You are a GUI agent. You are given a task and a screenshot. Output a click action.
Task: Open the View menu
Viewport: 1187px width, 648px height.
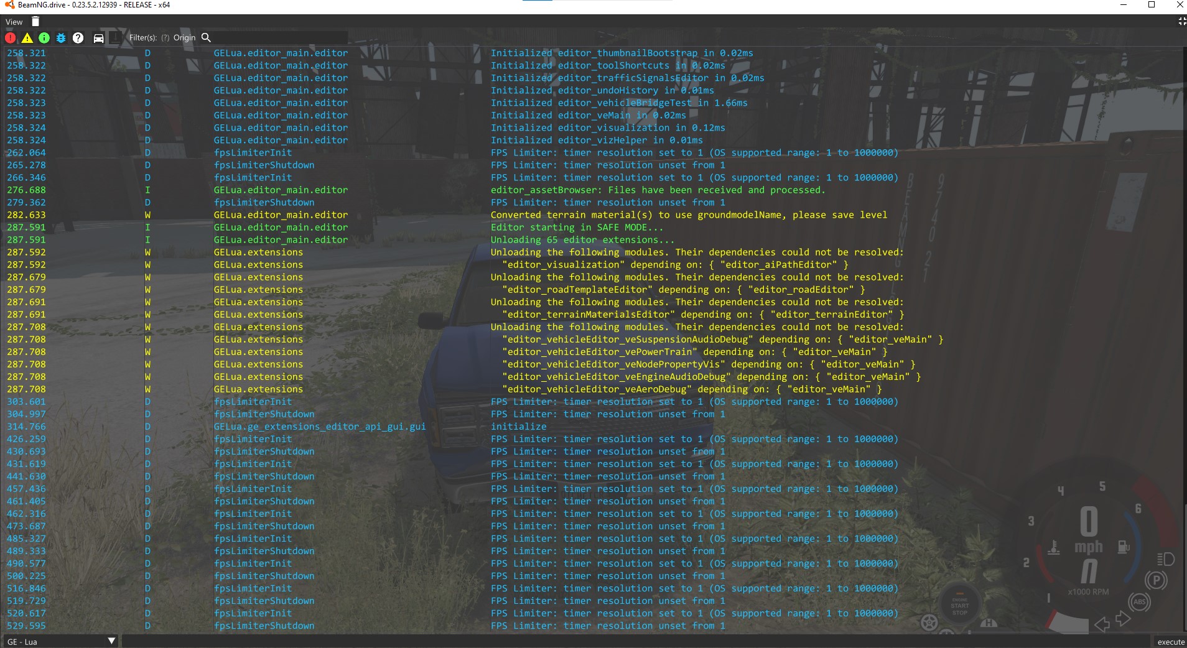tap(14, 22)
